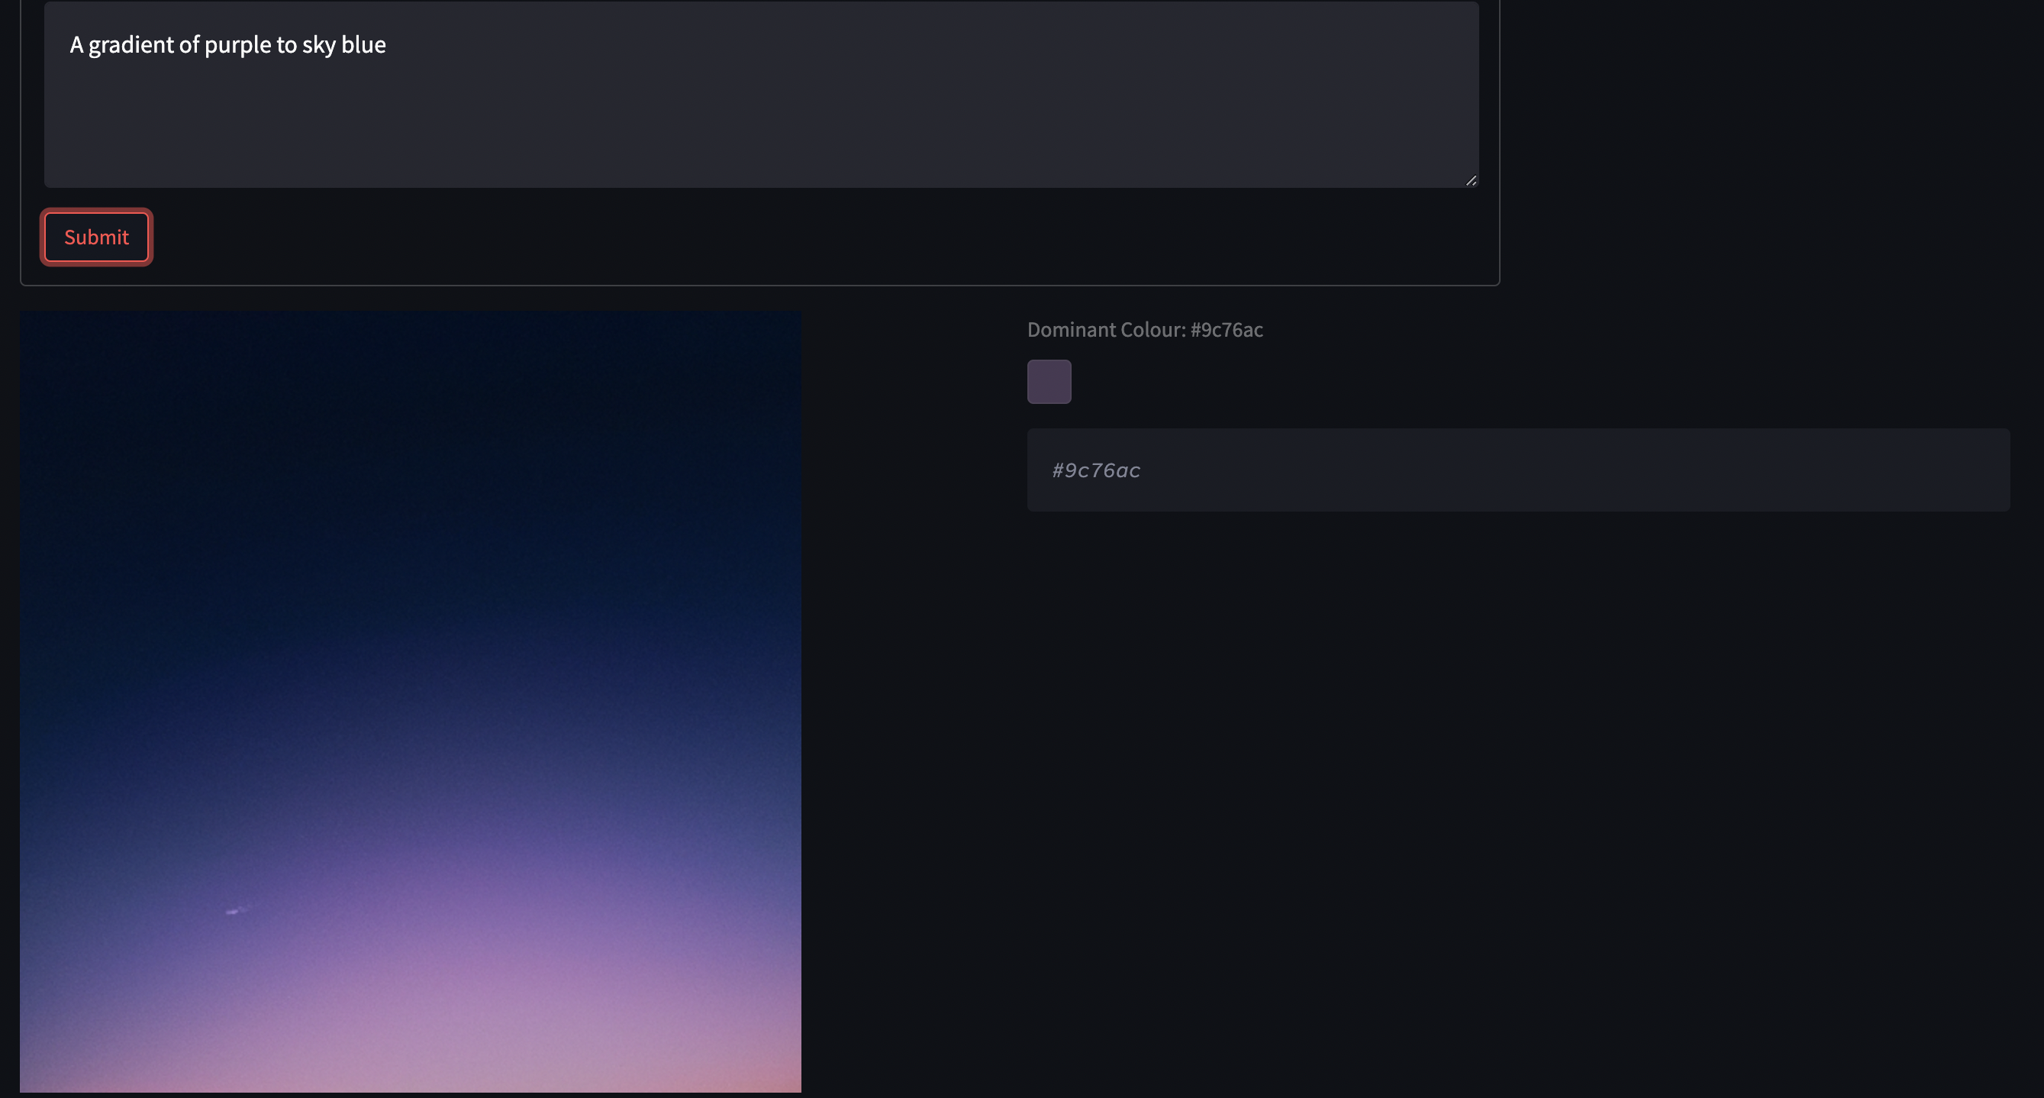Click the dark navy top of image
This screenshot has width=2044, height=1098.
click(x=410, y=357)
